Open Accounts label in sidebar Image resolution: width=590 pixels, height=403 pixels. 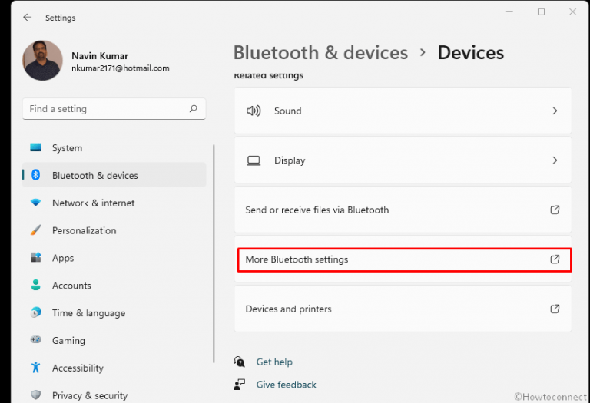coord(71,286)
